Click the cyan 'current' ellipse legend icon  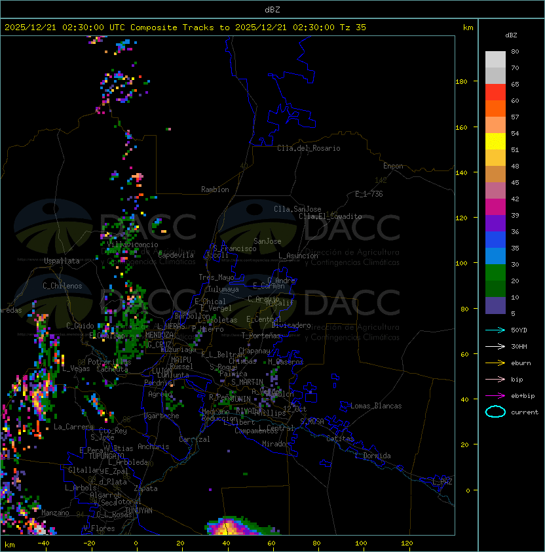pyautogui.click(x=495, y=412)
